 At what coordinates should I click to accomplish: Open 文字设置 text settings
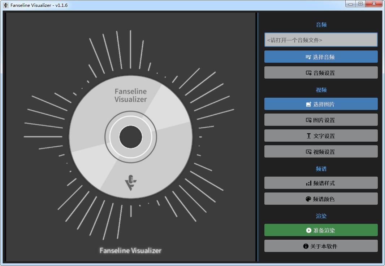pyautogui.click(x=321, y=136)
